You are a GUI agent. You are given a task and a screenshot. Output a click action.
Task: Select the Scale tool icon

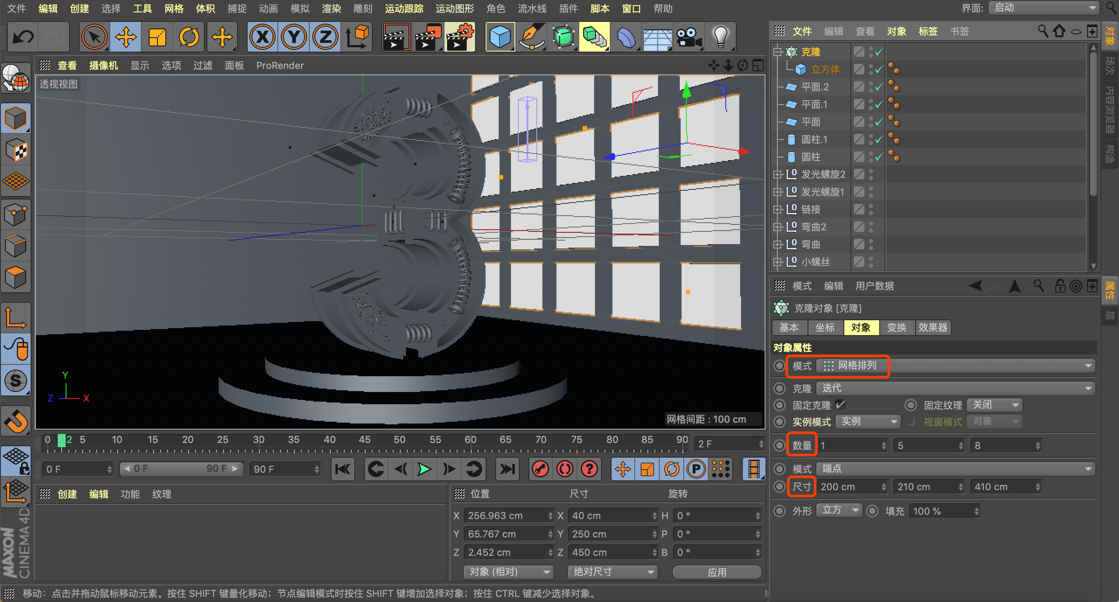tap(157, 37)
